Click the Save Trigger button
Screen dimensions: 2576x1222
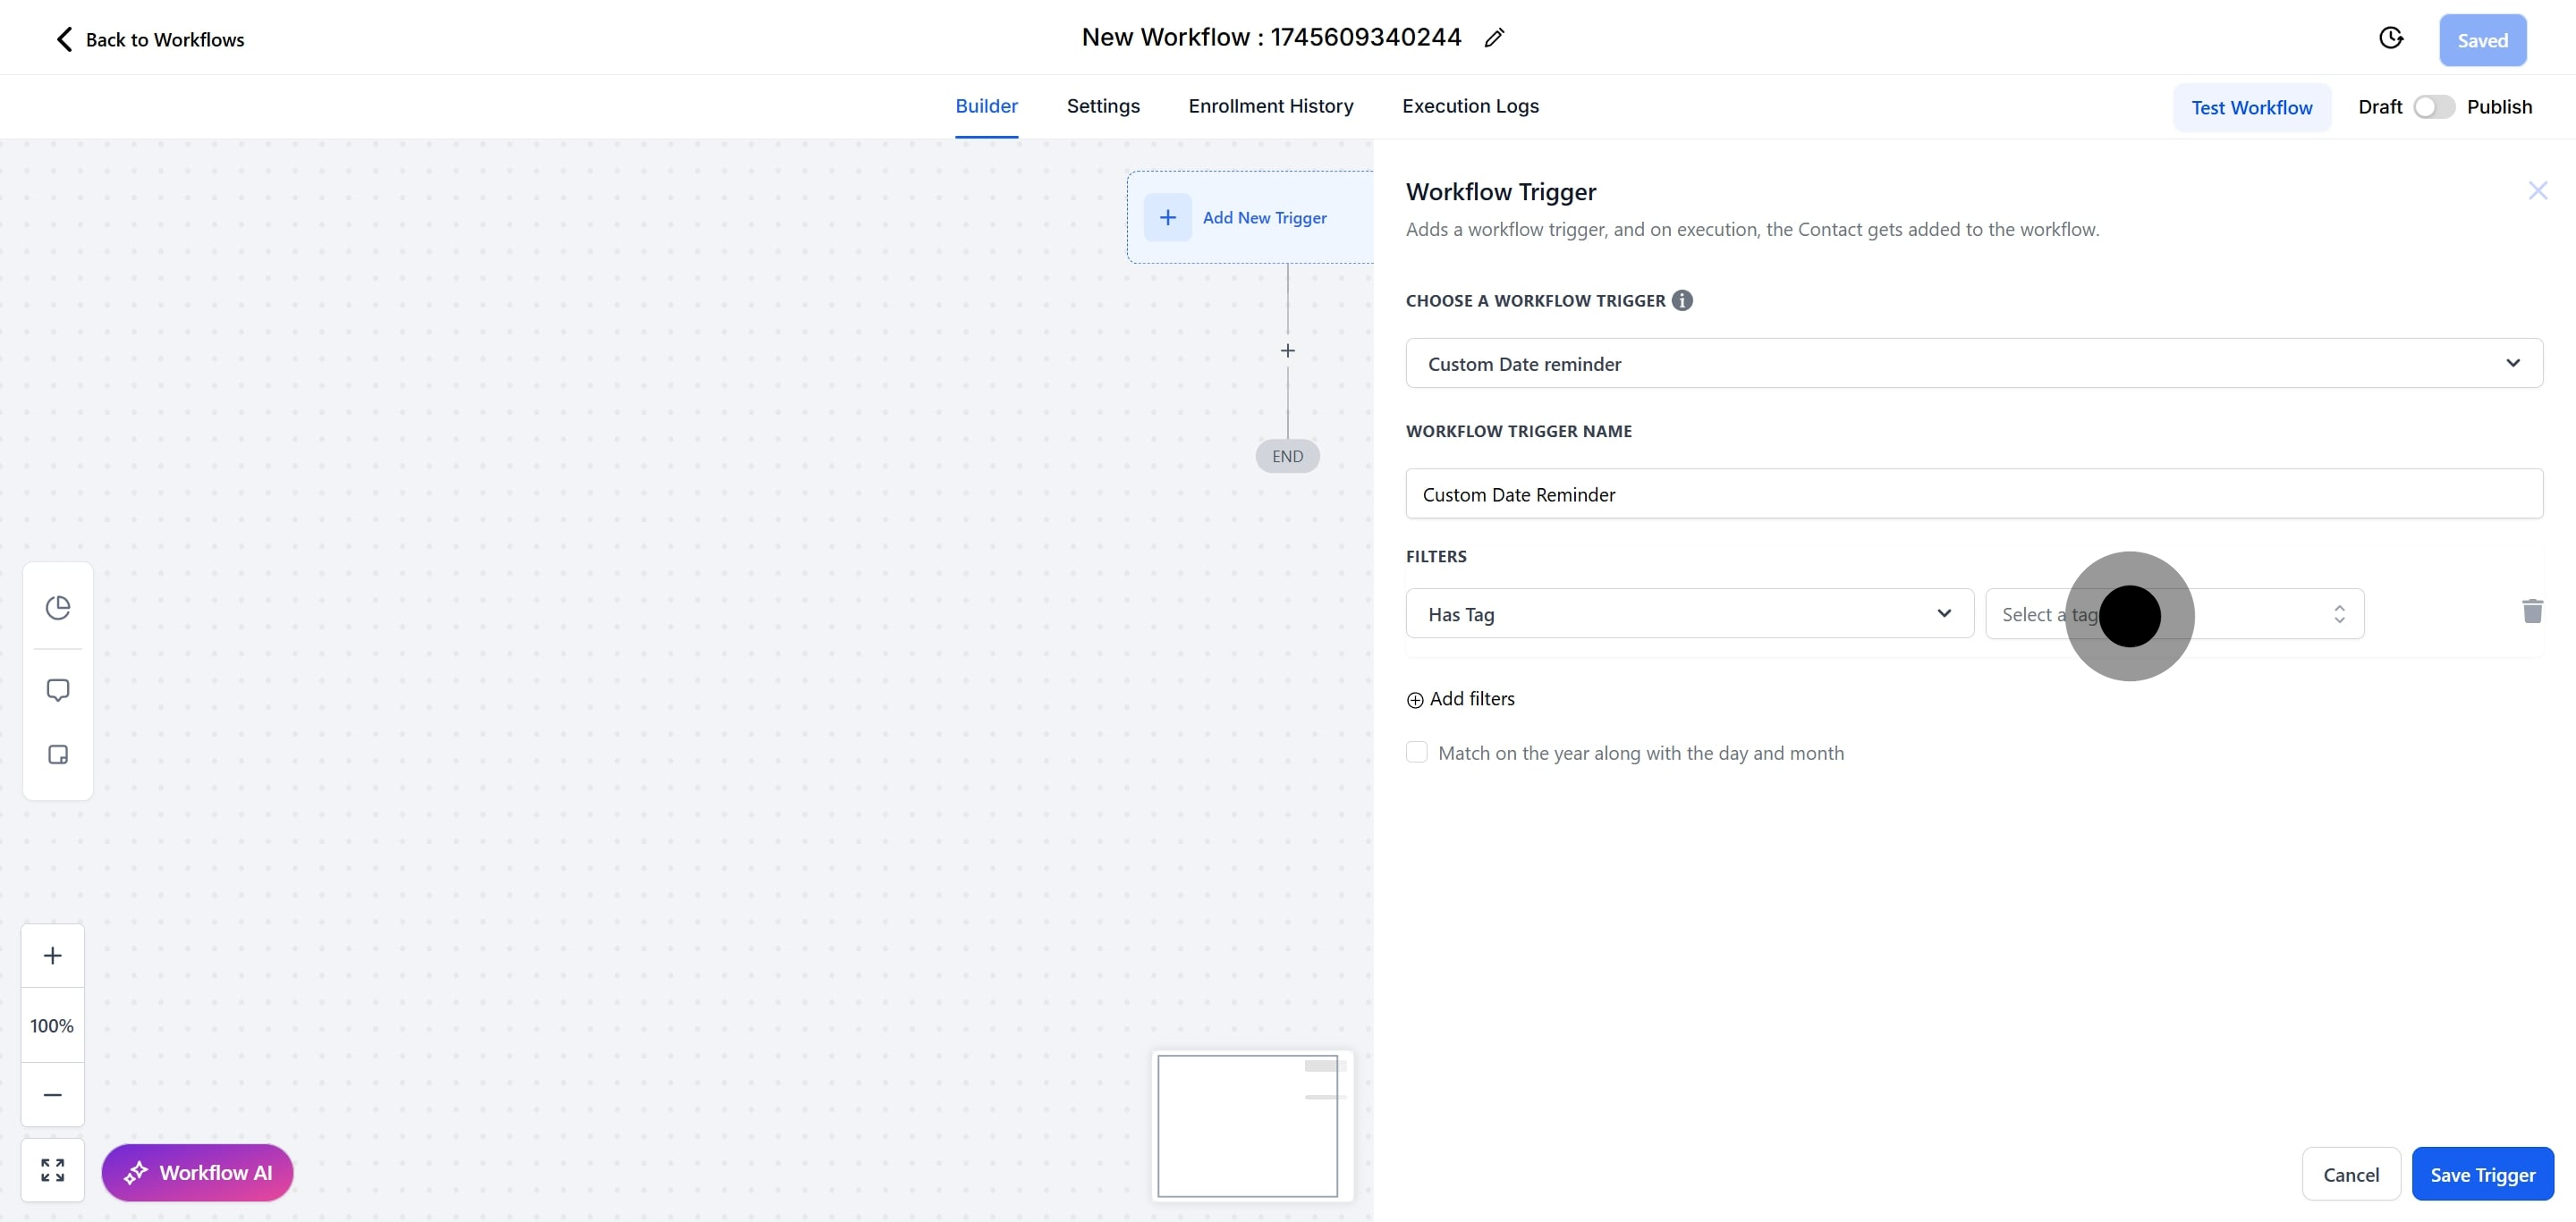tap(2482, 1174)
